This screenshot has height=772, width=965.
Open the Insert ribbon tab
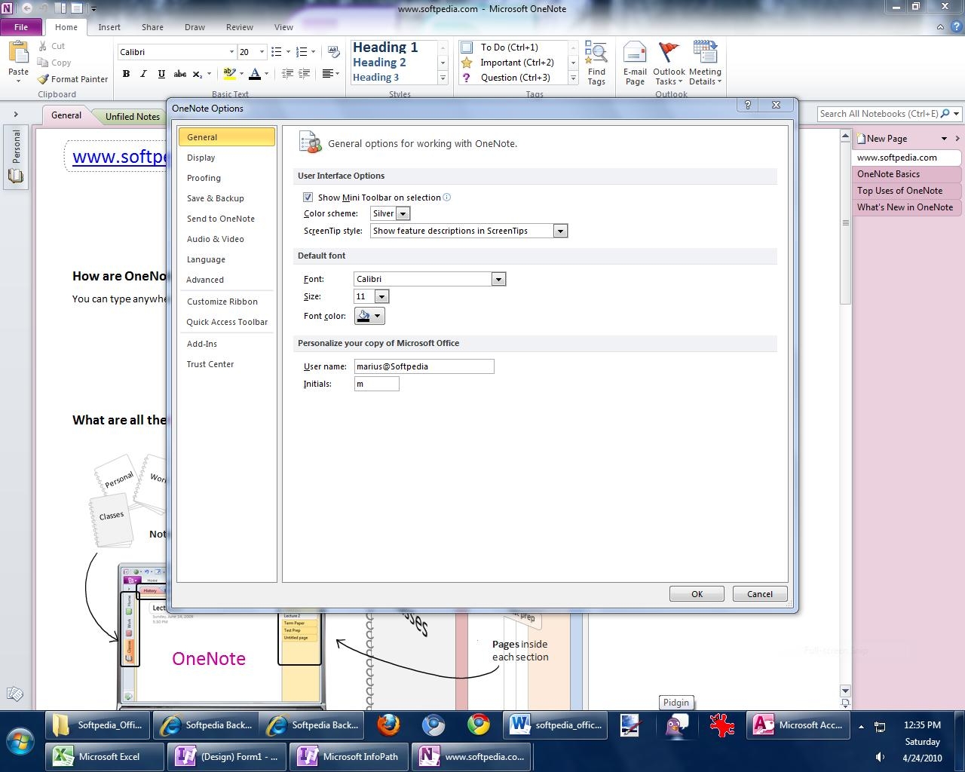[x=109, y=27]
